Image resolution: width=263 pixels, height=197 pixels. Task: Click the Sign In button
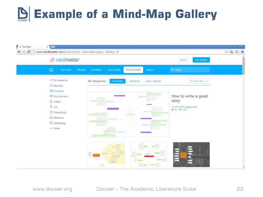(x=183, y=60)
